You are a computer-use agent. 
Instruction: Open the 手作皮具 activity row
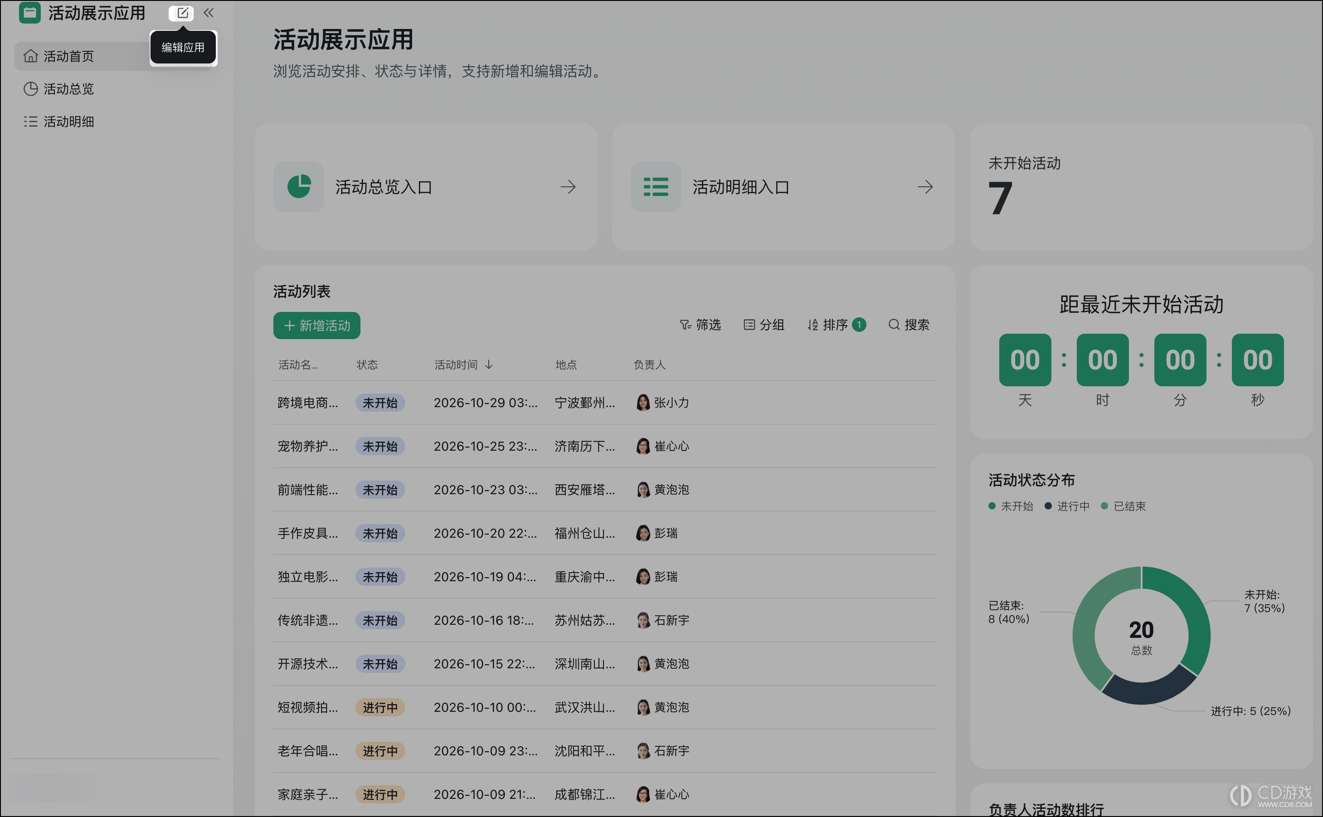tap(605, 533)
